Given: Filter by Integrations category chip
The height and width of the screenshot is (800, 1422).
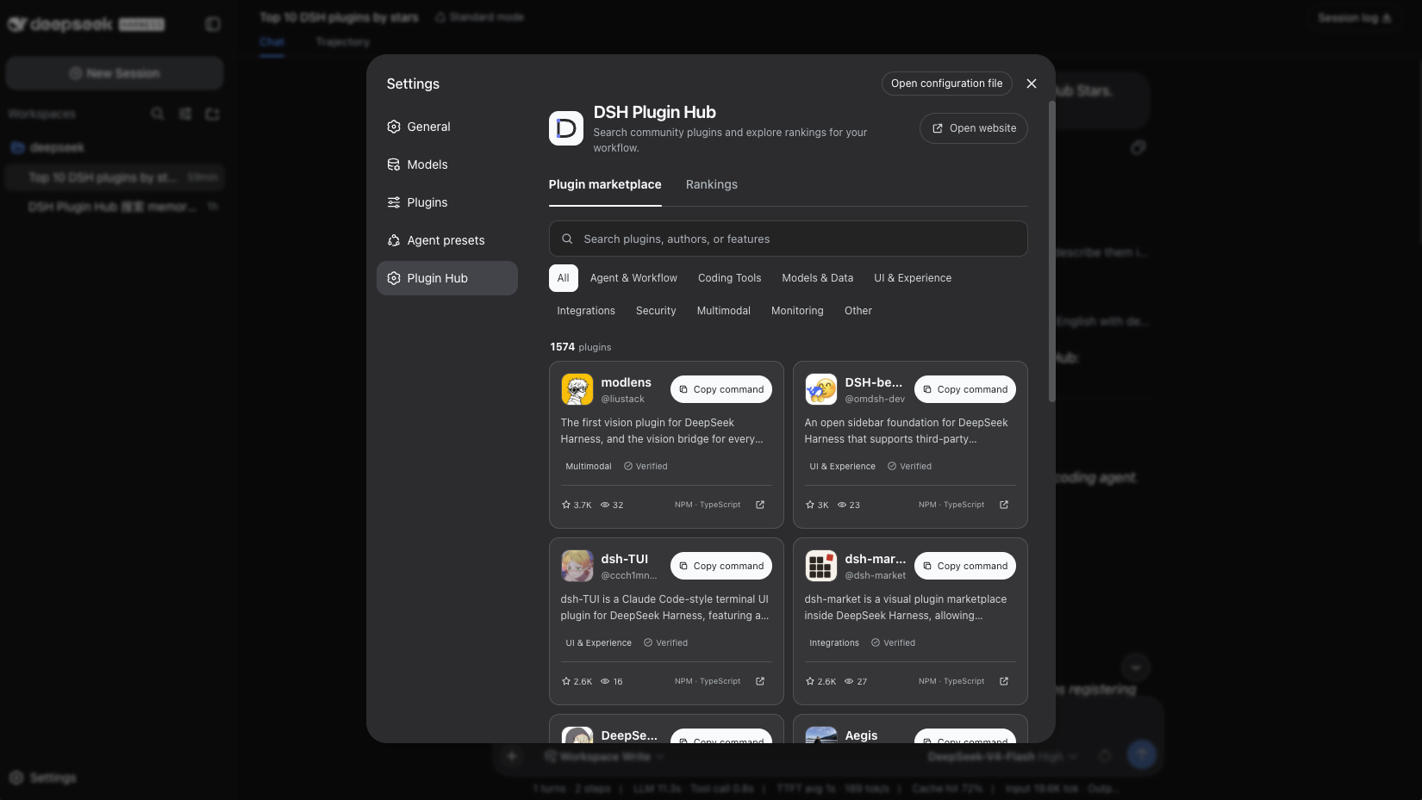Looking at the screenshot, I should [586, 311].
